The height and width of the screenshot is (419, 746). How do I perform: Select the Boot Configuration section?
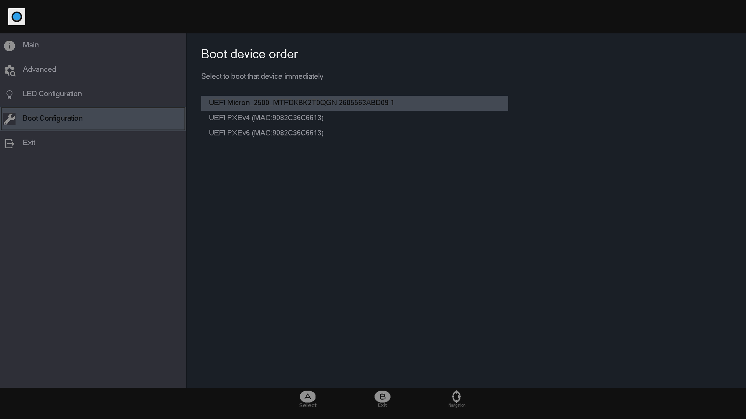click(x=93, y=119)
